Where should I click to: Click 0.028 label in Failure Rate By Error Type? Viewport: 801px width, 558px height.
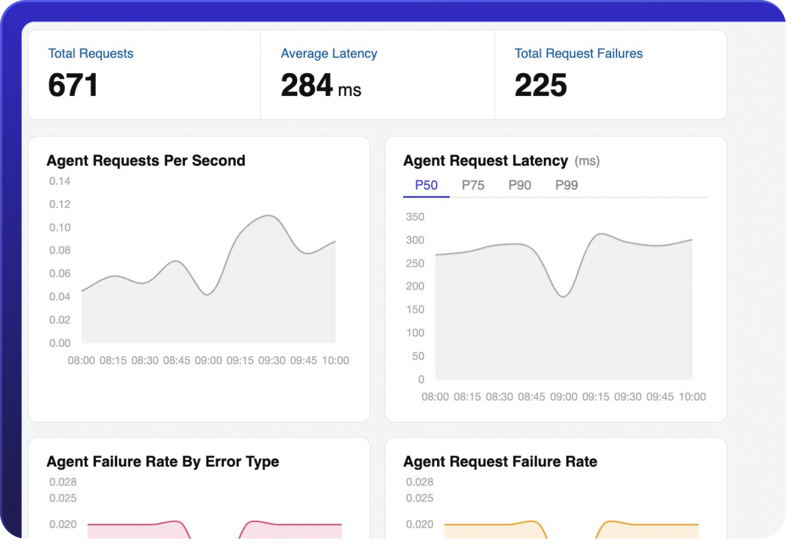[x=63, y=482]
